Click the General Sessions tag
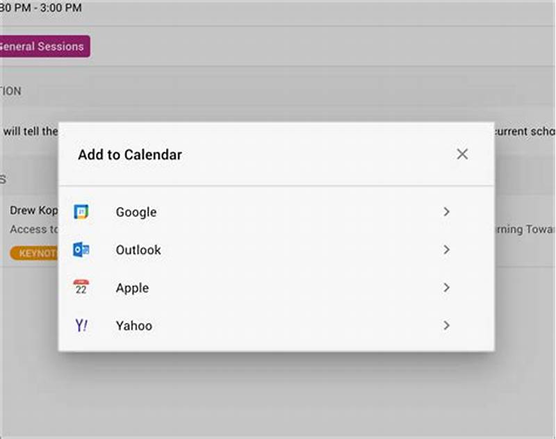This screenshot has height=439, width=556. [43, 47]
